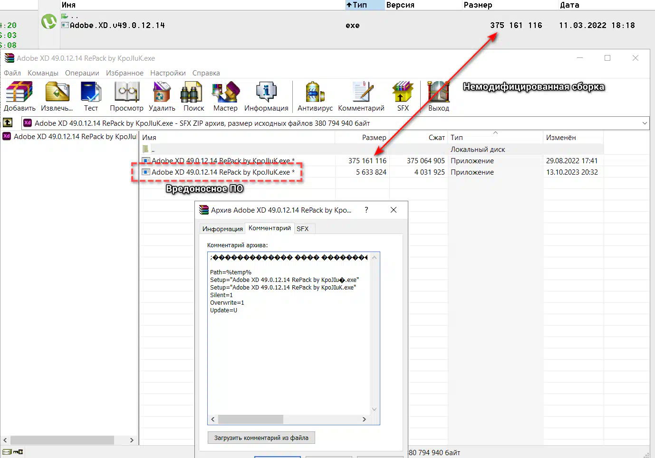Click the '..' parent folder icon in the file list

click(x=146, y=149)
